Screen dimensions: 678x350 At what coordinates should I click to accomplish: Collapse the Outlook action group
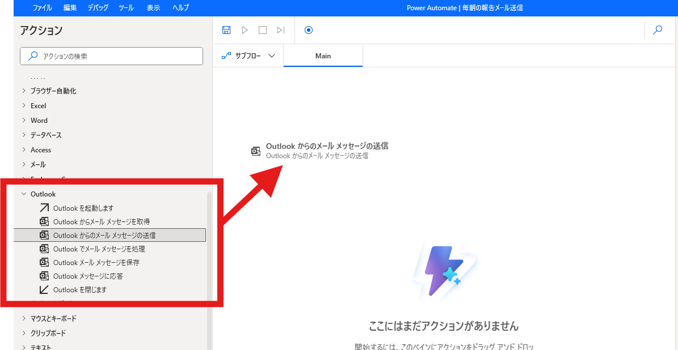[24, 194]
